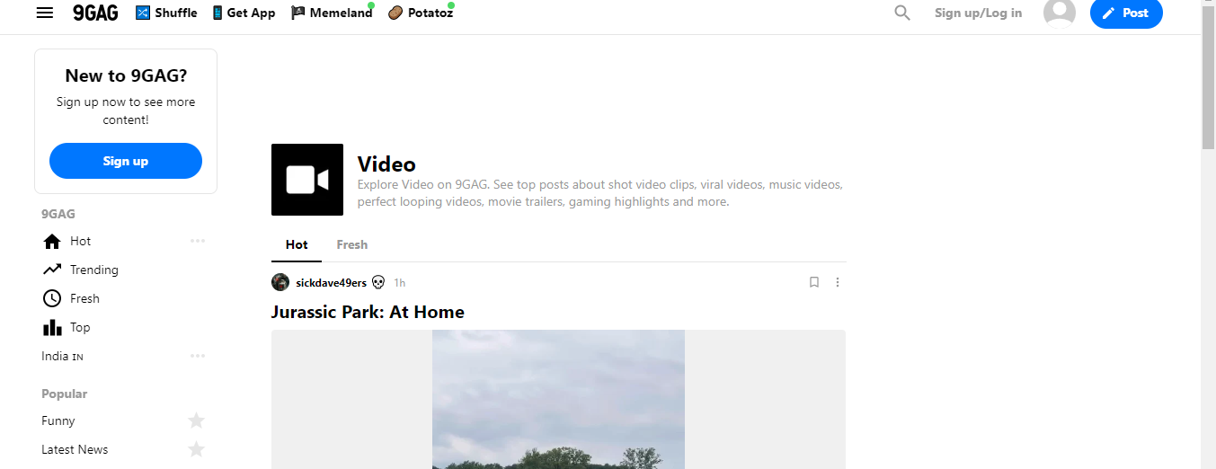Open the Jurassic Park: At Home title
1216x469 pixels.
pyautogui.click(x=368, y=312)
